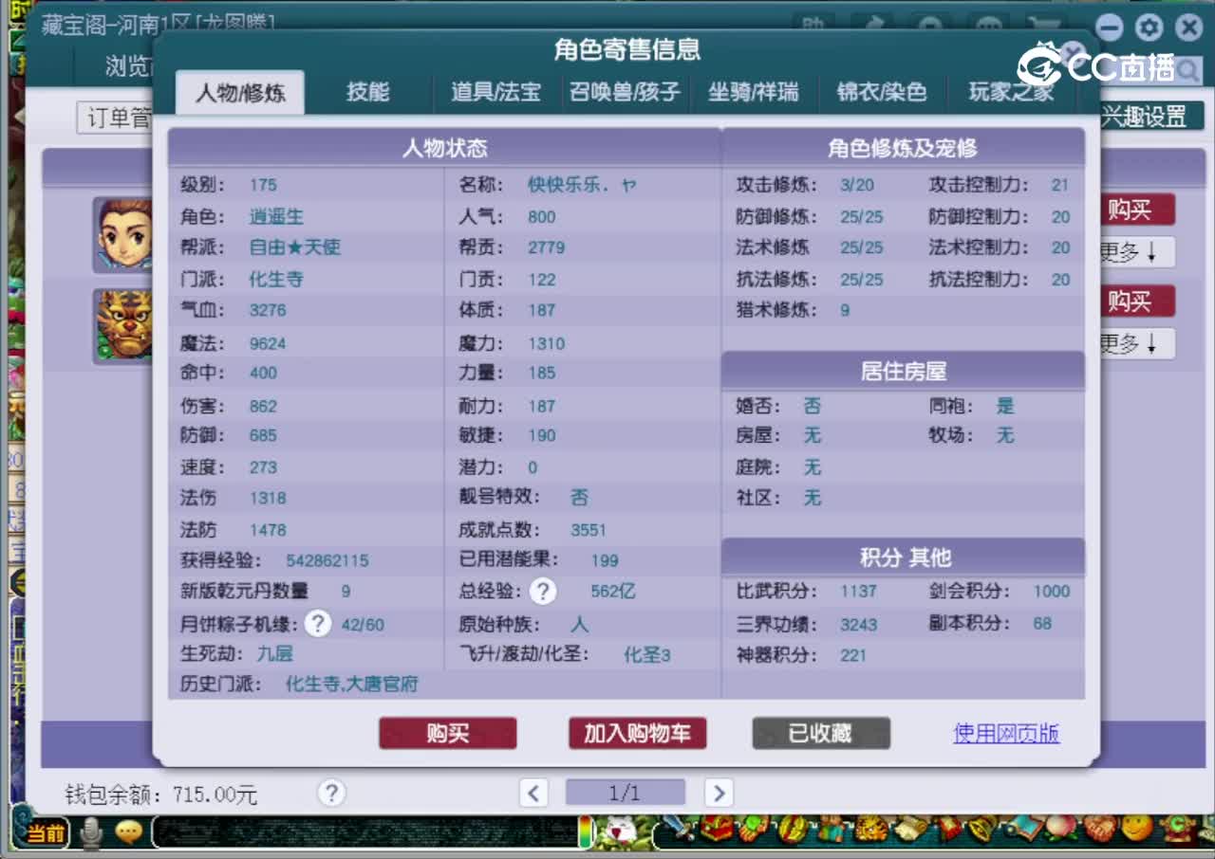Expand 更多 under the second 购买 button
Image resolution: width=1215 pixels, height=859 pixels.
pyautogui.click(x=1138, y=343)
